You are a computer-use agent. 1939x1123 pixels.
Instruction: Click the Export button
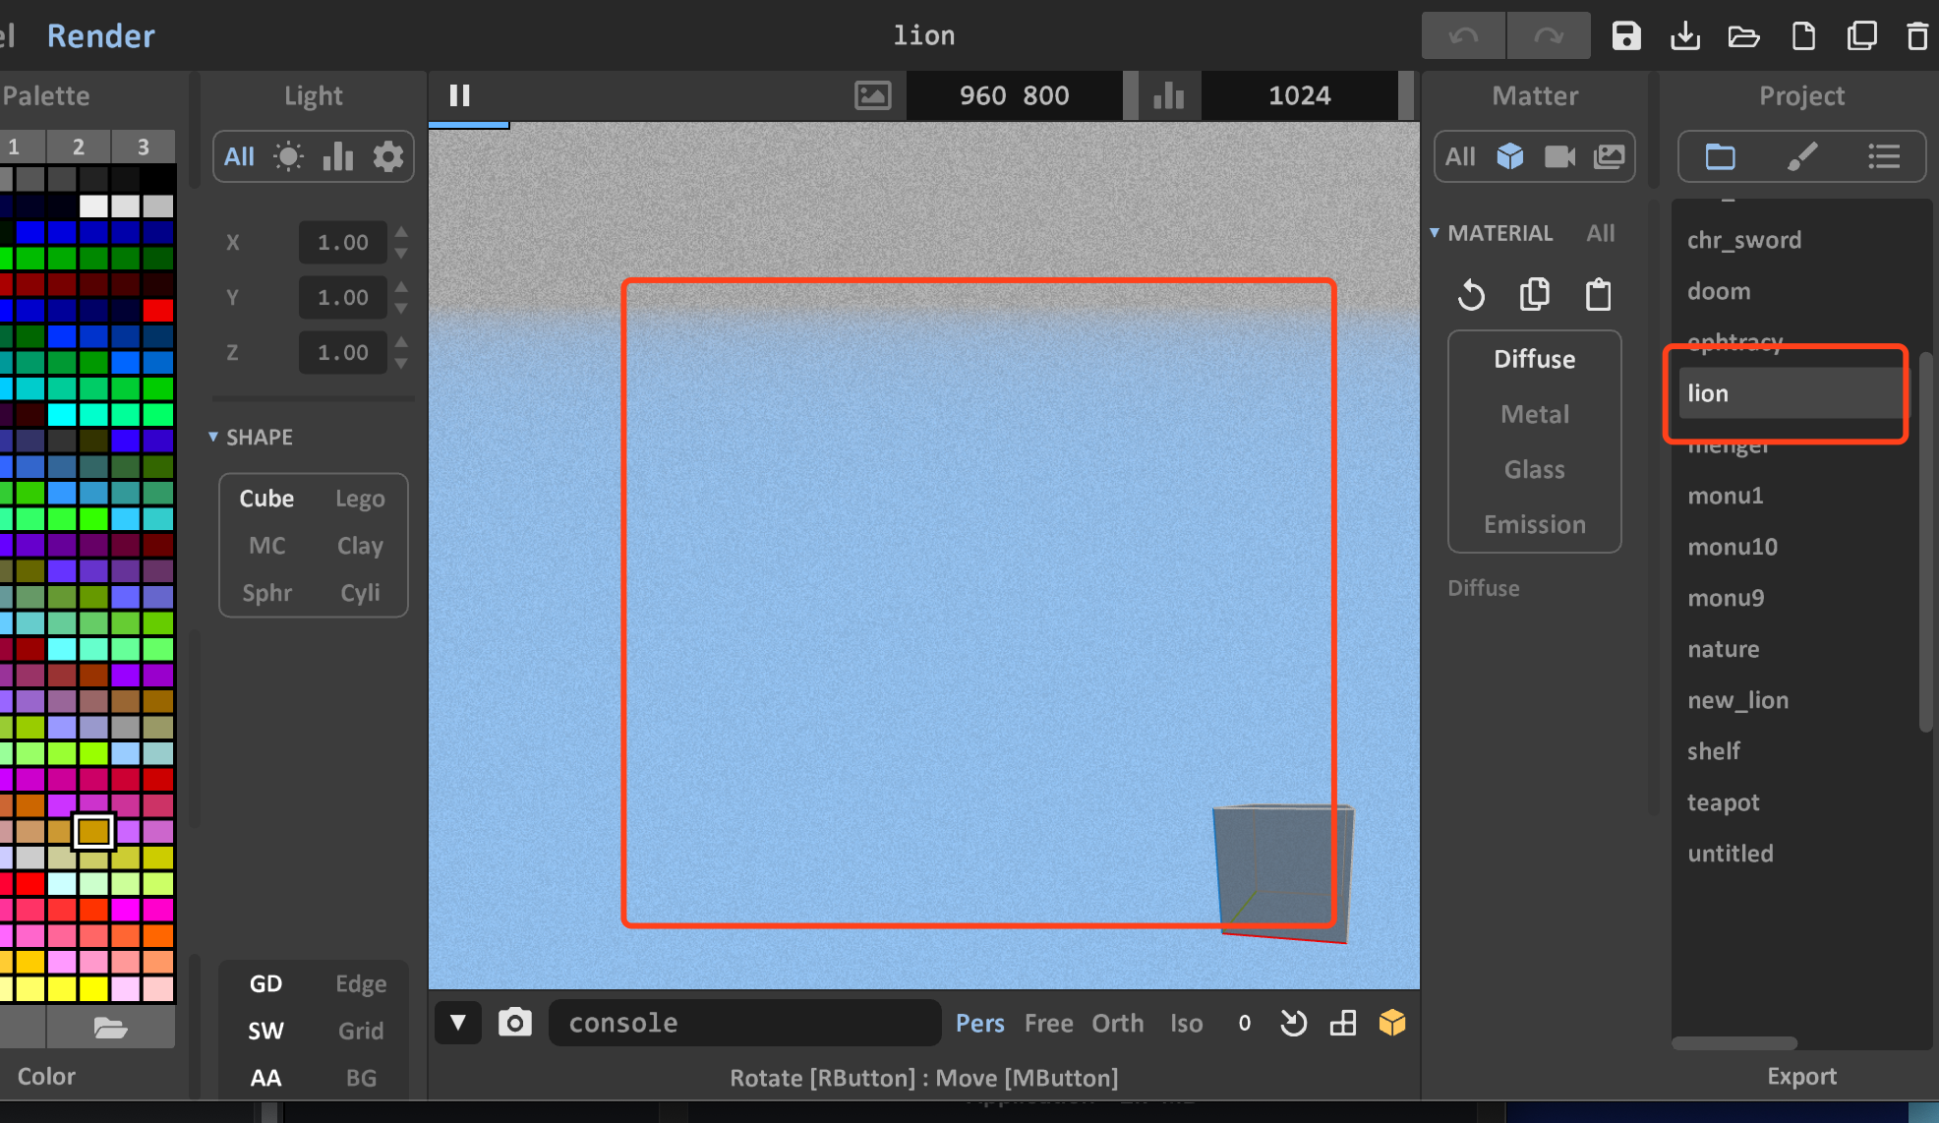1801,1076
